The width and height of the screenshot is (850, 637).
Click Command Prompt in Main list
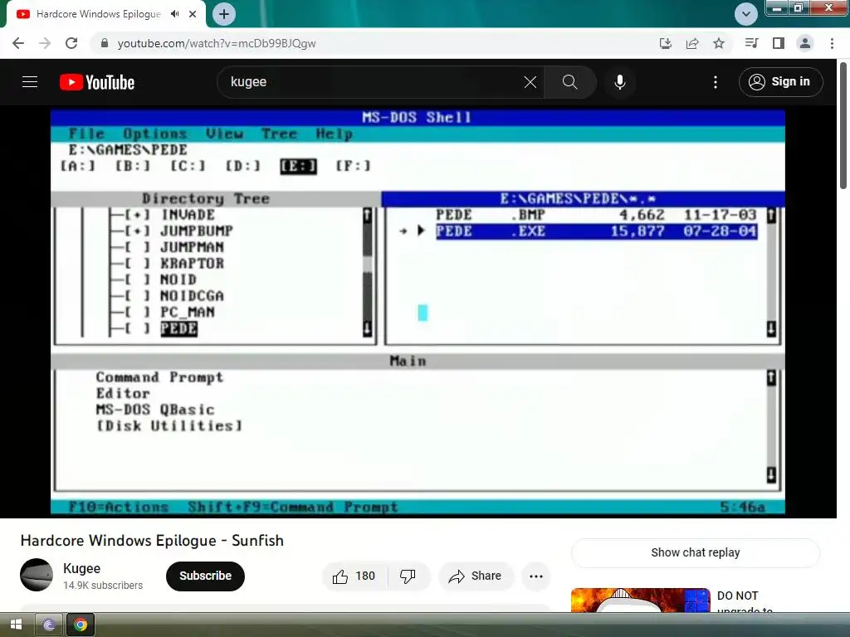(159, 377)
